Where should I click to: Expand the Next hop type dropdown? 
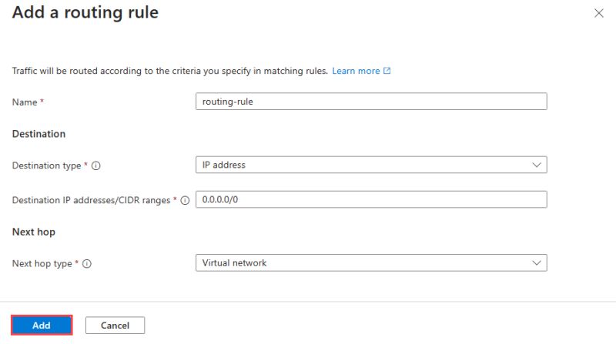click(371, 262)
